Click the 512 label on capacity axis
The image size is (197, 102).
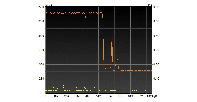[98, 96]
